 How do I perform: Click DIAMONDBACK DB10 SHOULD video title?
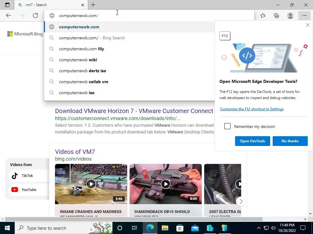[x=162, y=212]
